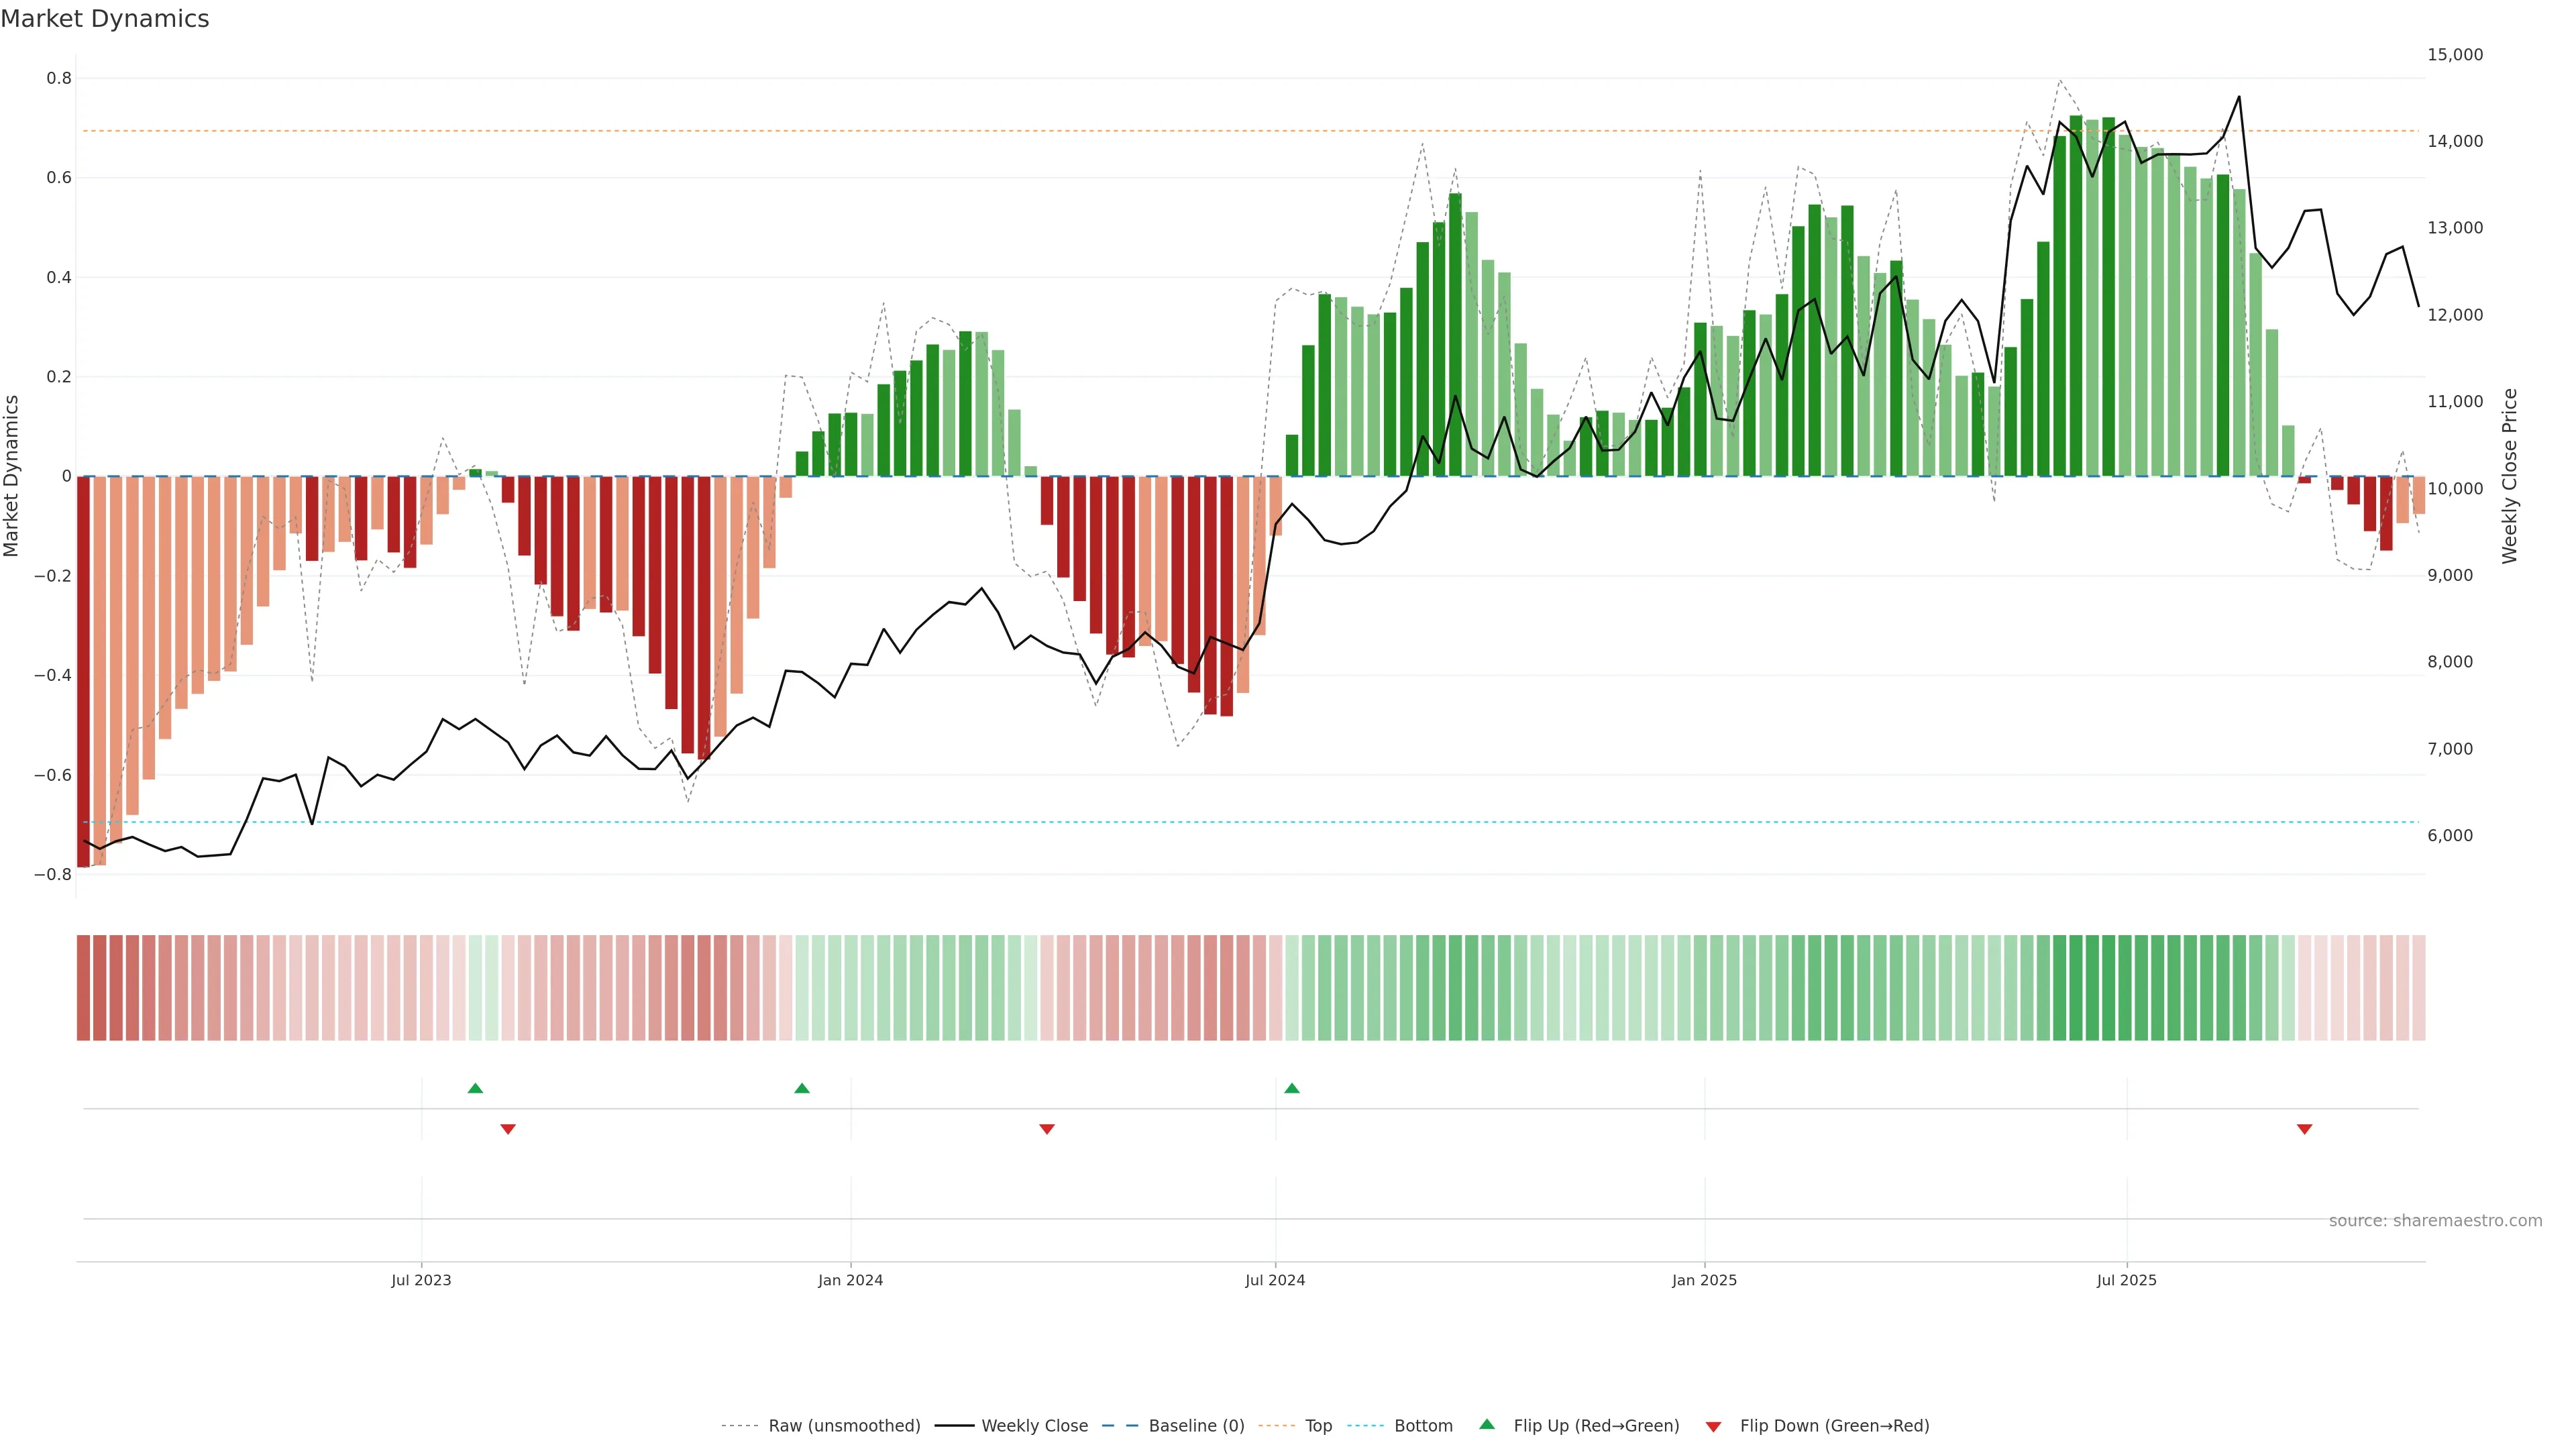Click the flip-down triangle between Jan and Jul 2024
Screen dimensions: 2576x1449
tap(1047, 1129)
